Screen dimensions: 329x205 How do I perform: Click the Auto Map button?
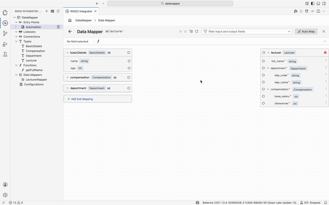click(306, 31)
